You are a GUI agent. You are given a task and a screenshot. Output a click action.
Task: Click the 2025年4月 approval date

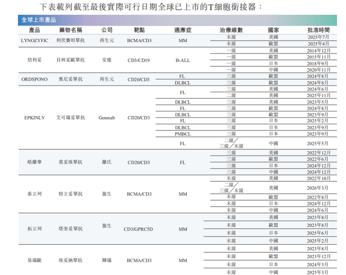tap(318, 44)
